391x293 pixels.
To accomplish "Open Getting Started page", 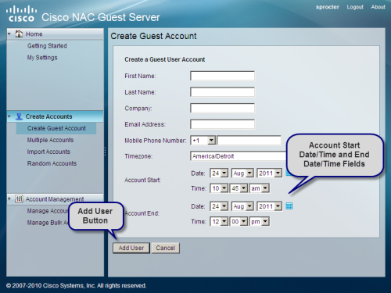I will (47, 46).
